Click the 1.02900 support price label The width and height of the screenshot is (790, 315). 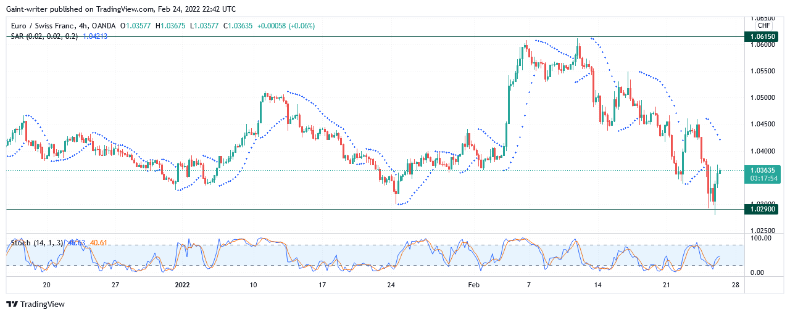[x=760, y=210]
